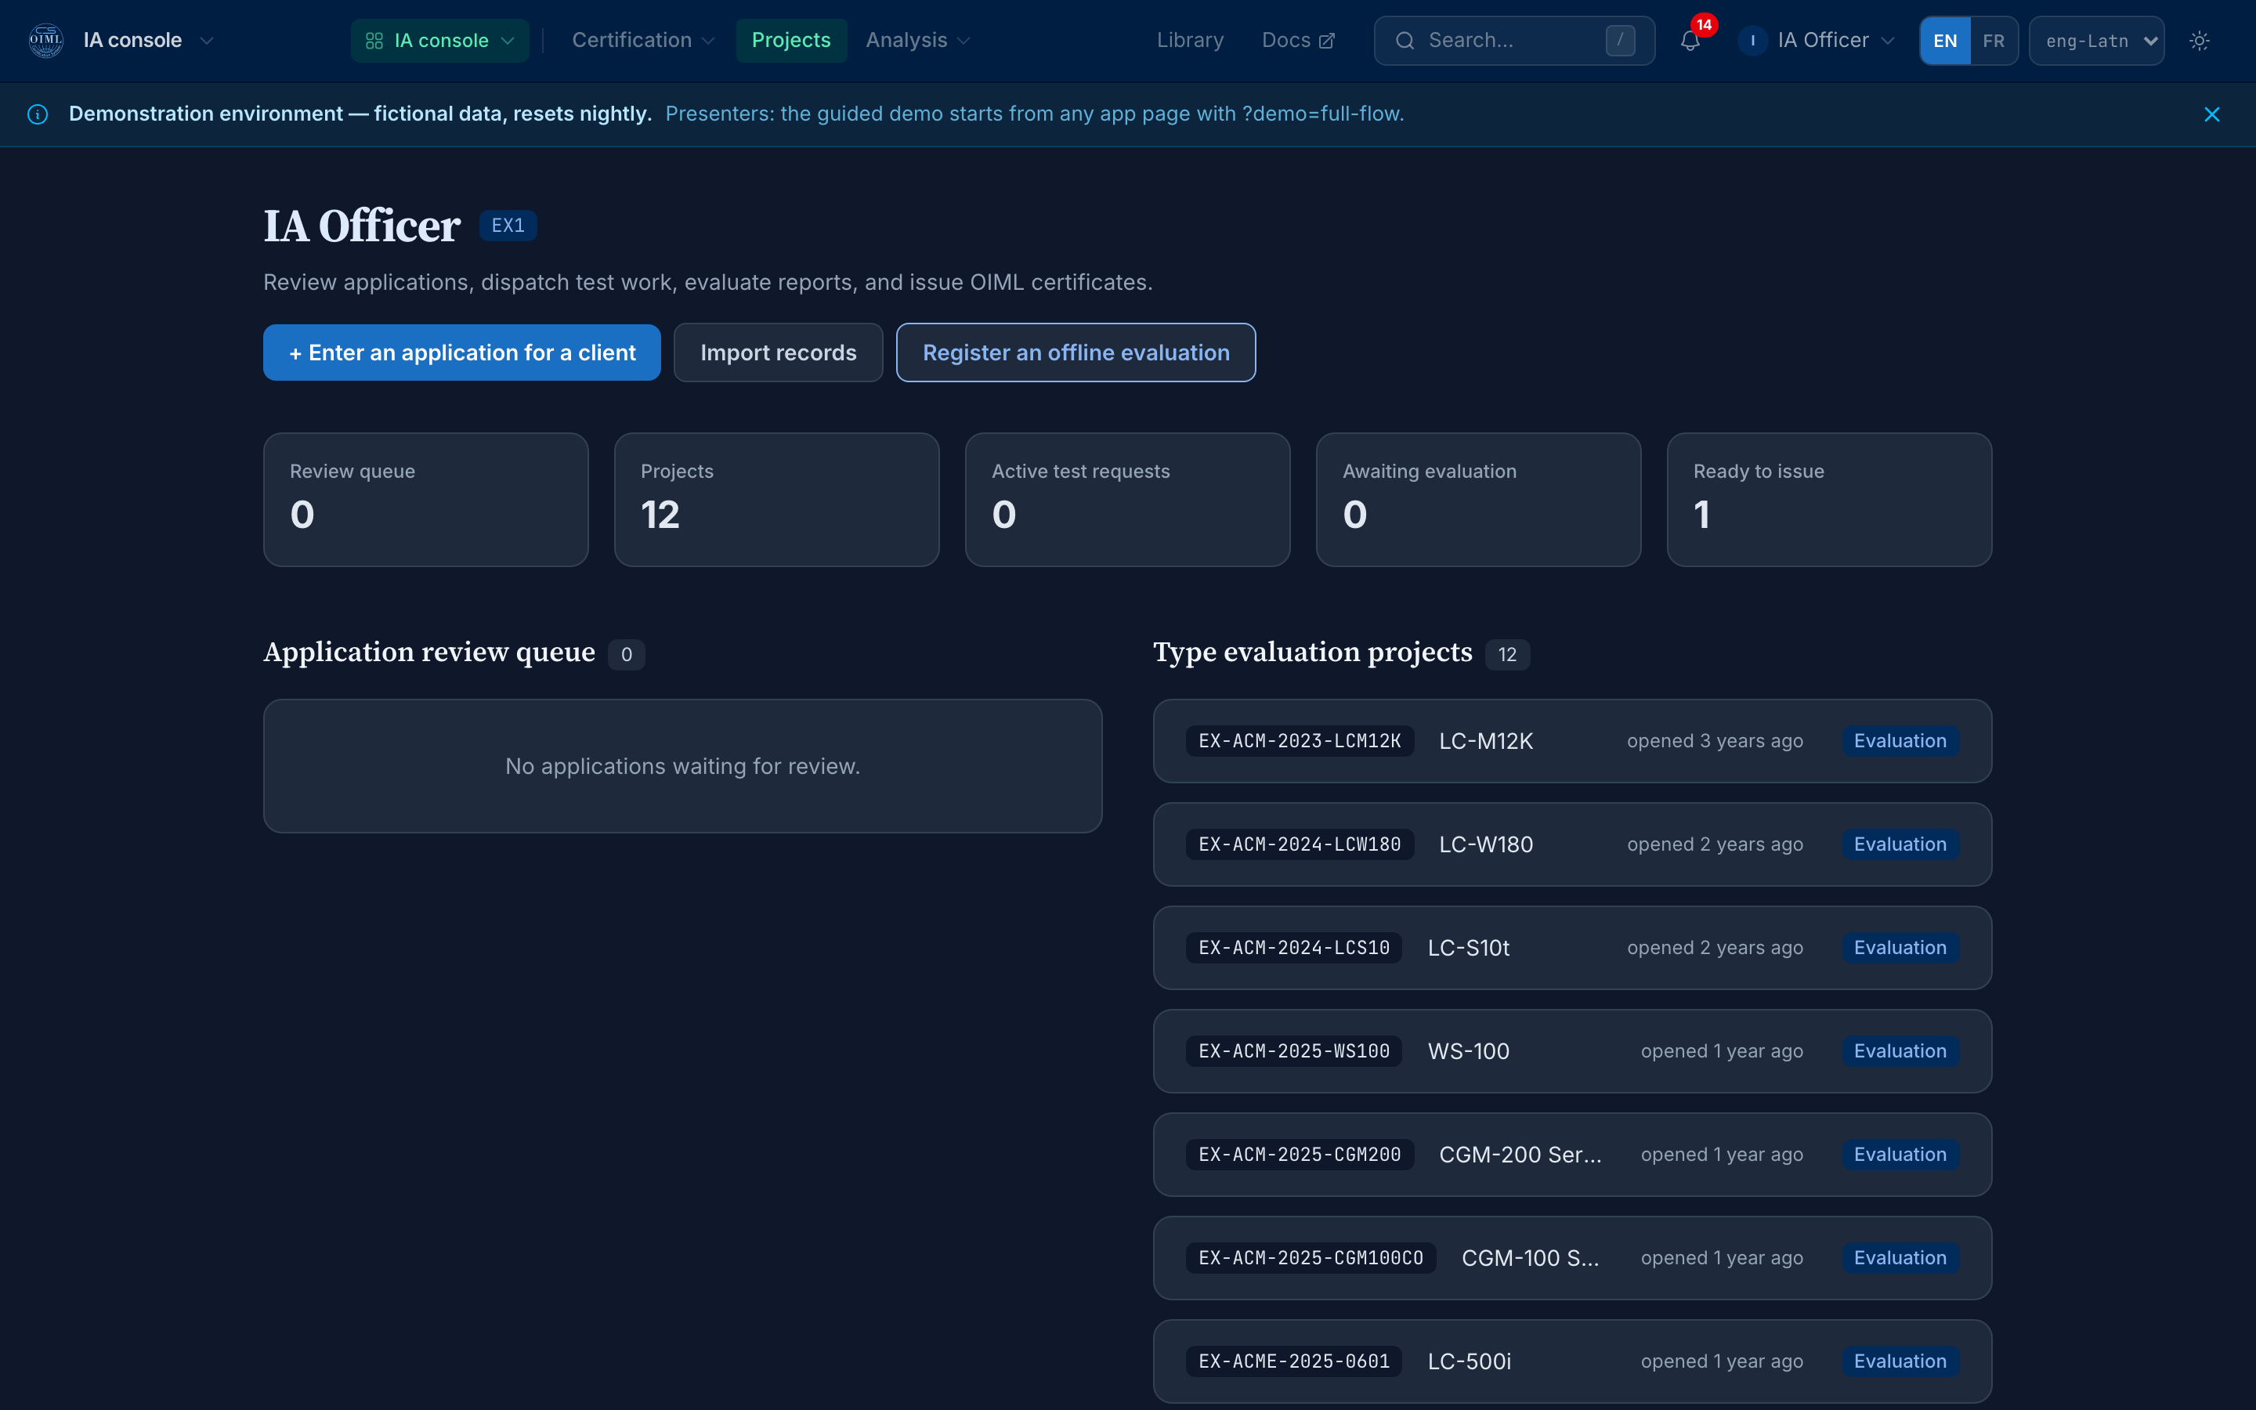The width and height of the screenshot is (2256, 1410).
Task: Click the OIML logo icon
Action: point(45,40)
